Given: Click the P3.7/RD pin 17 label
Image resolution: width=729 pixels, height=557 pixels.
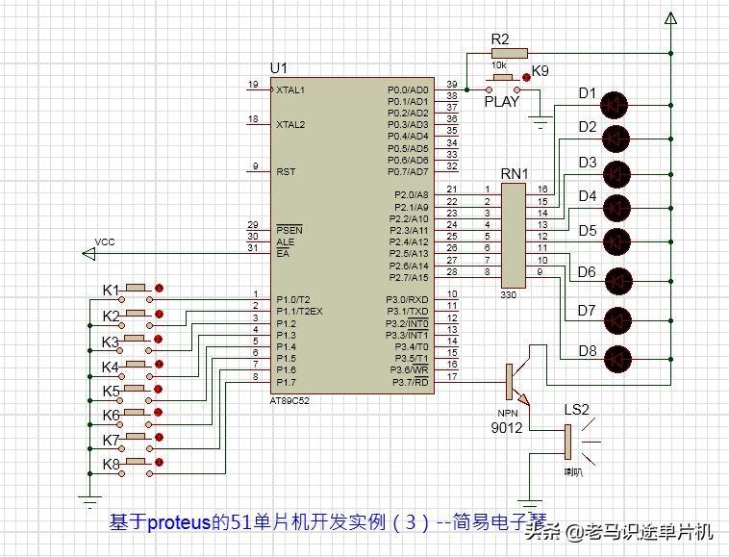Looking at the screenshot, I should tap(410, 382).
